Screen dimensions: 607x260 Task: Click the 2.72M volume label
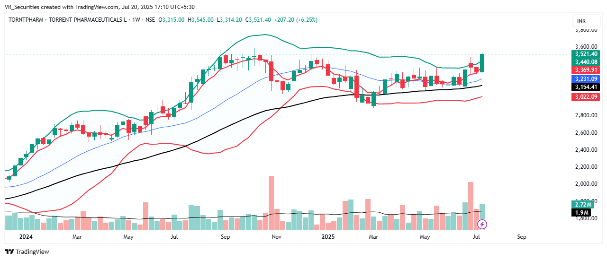583,204
